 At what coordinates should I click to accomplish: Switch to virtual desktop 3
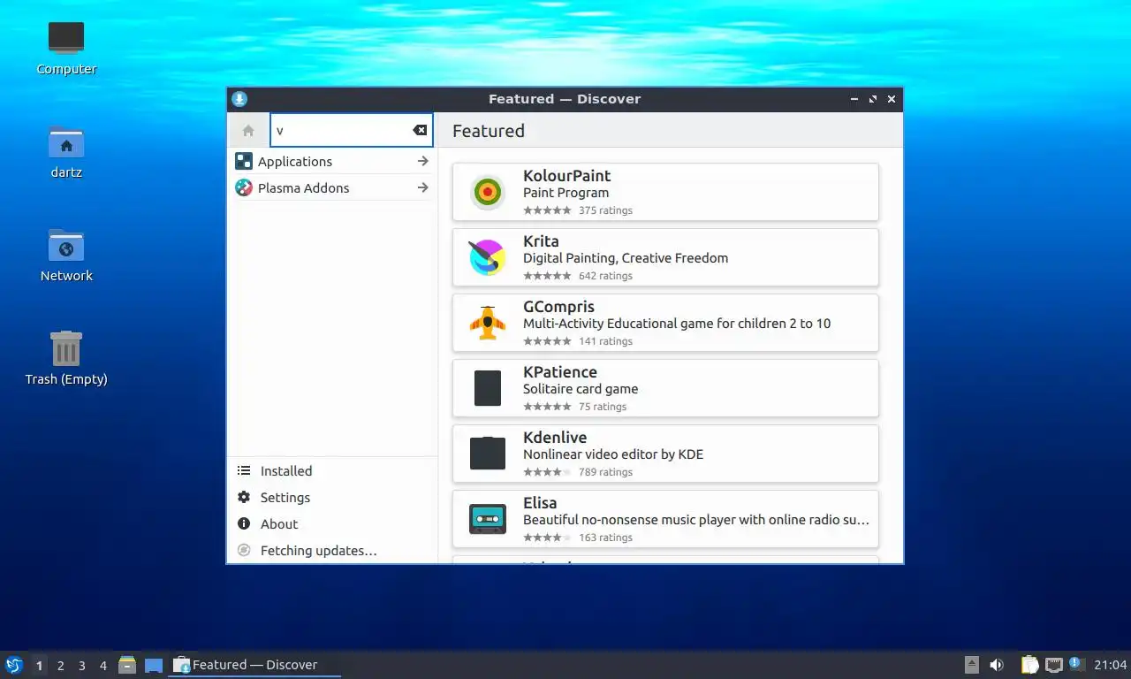tap(81, 666)
